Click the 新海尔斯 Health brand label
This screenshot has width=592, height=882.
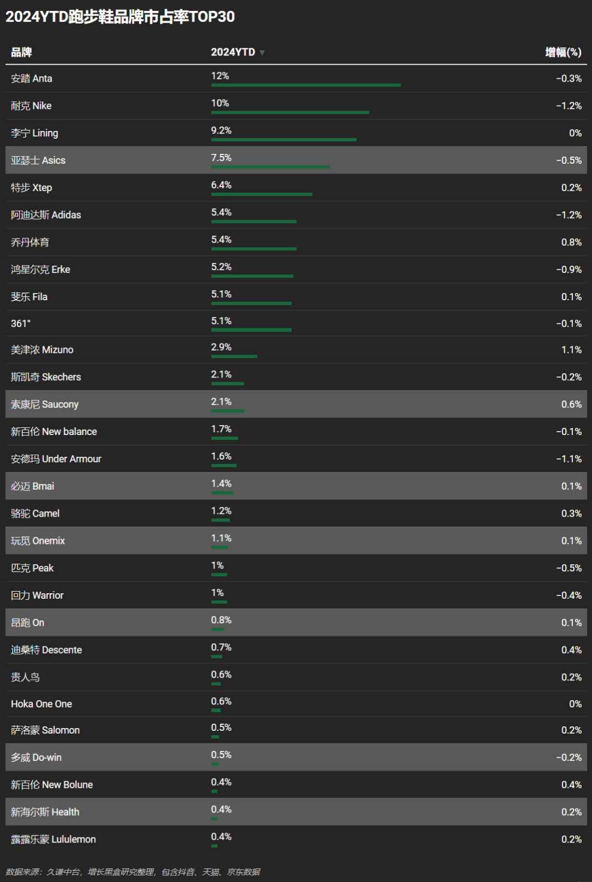point(45,812)
